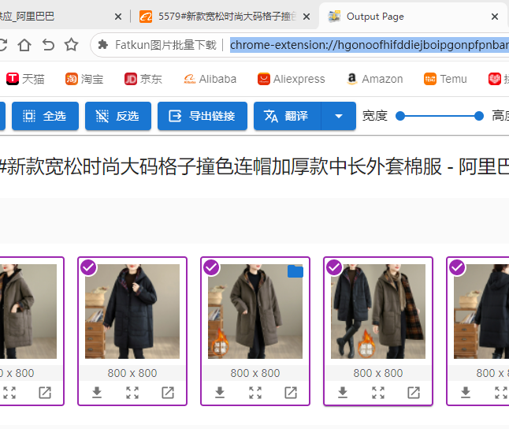Open leftmost image in new tab
This screenshot has width=509, height=429.
(45, 393)
